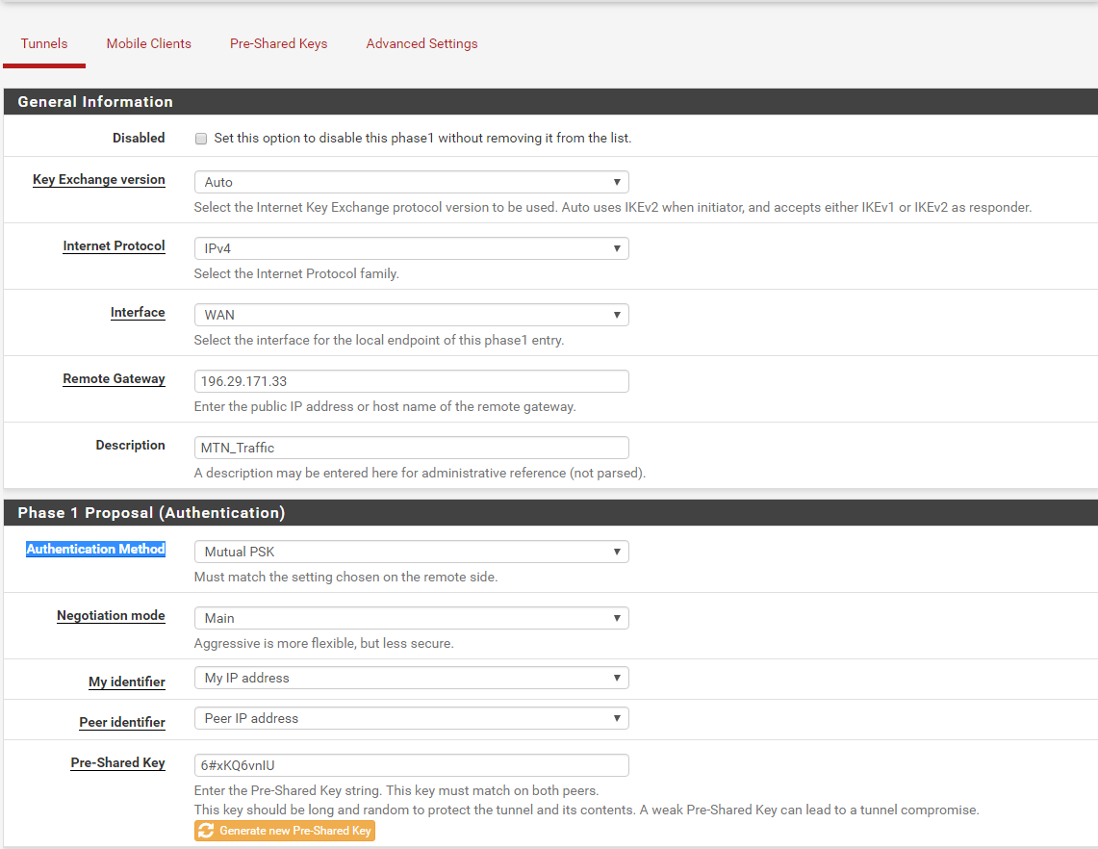
Task: Click the Disabled field label
Action: point(139,138)
